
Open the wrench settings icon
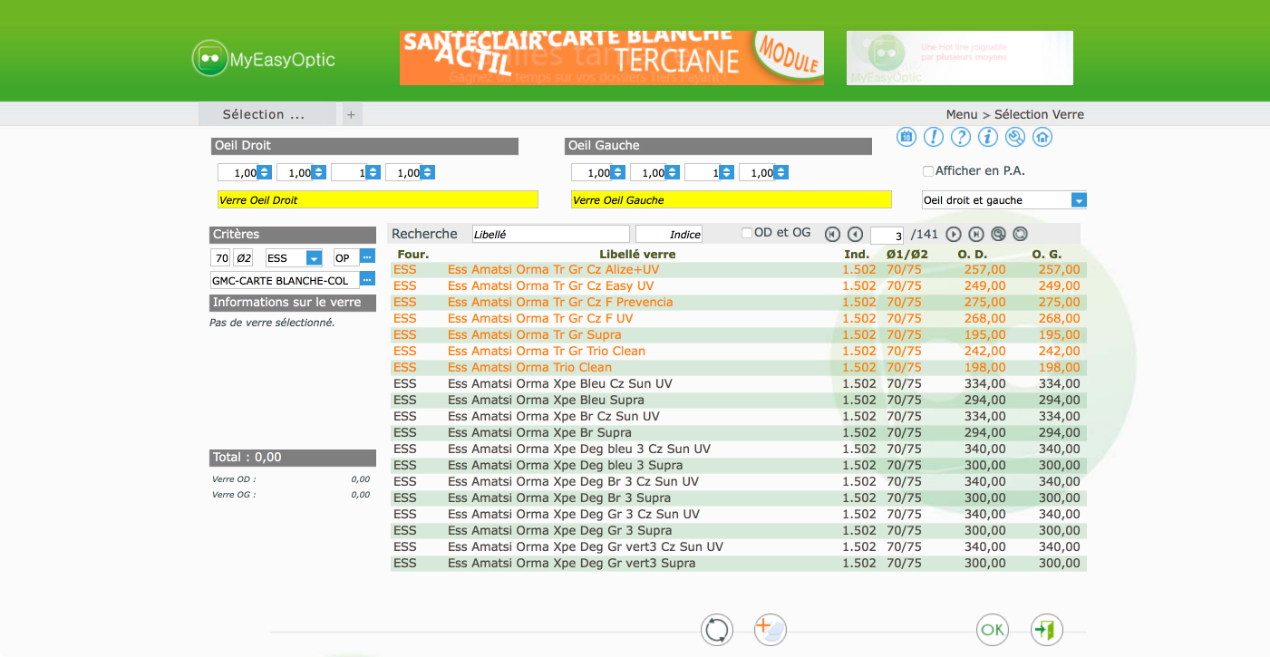tap(1015, 137)
